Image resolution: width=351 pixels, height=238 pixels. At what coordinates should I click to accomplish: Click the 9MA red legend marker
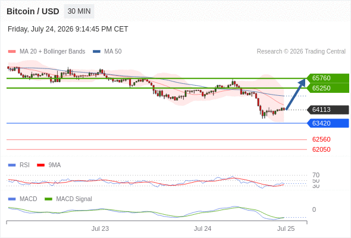coord(40,165)
